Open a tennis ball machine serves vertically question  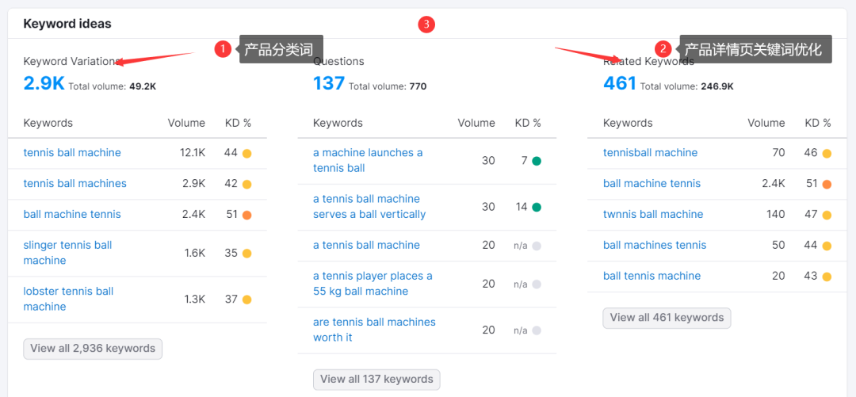tap(369, 207)
